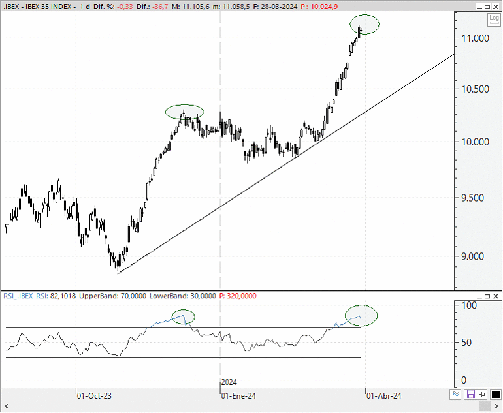Click the RSI axis label 100
Screen dimensions: 503x413
[469, 305]
